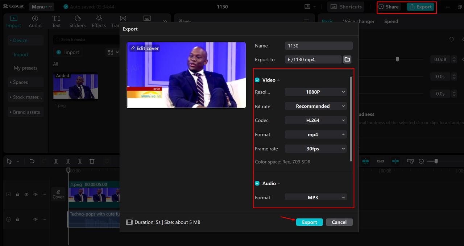Switch to the Audio tab
Screen dimensions: 464x246
click(35, 22)
